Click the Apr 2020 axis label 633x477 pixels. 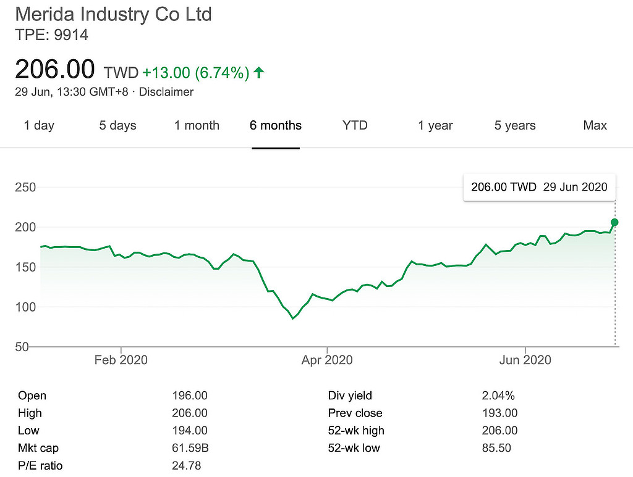[326, 360]
